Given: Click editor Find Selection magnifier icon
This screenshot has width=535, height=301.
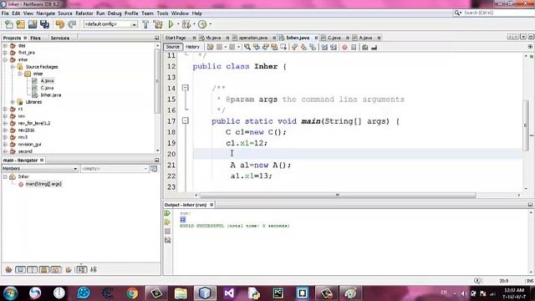Looking at the screenshot, I should pyautogui.click(x=247, y=47).
